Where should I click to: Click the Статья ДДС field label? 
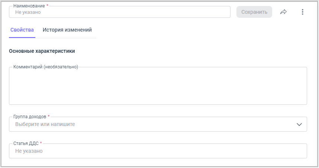[26, 143]
